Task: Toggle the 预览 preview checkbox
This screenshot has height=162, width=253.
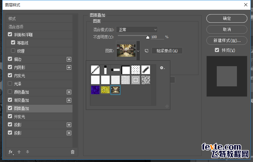Action: tap(217, 50)
